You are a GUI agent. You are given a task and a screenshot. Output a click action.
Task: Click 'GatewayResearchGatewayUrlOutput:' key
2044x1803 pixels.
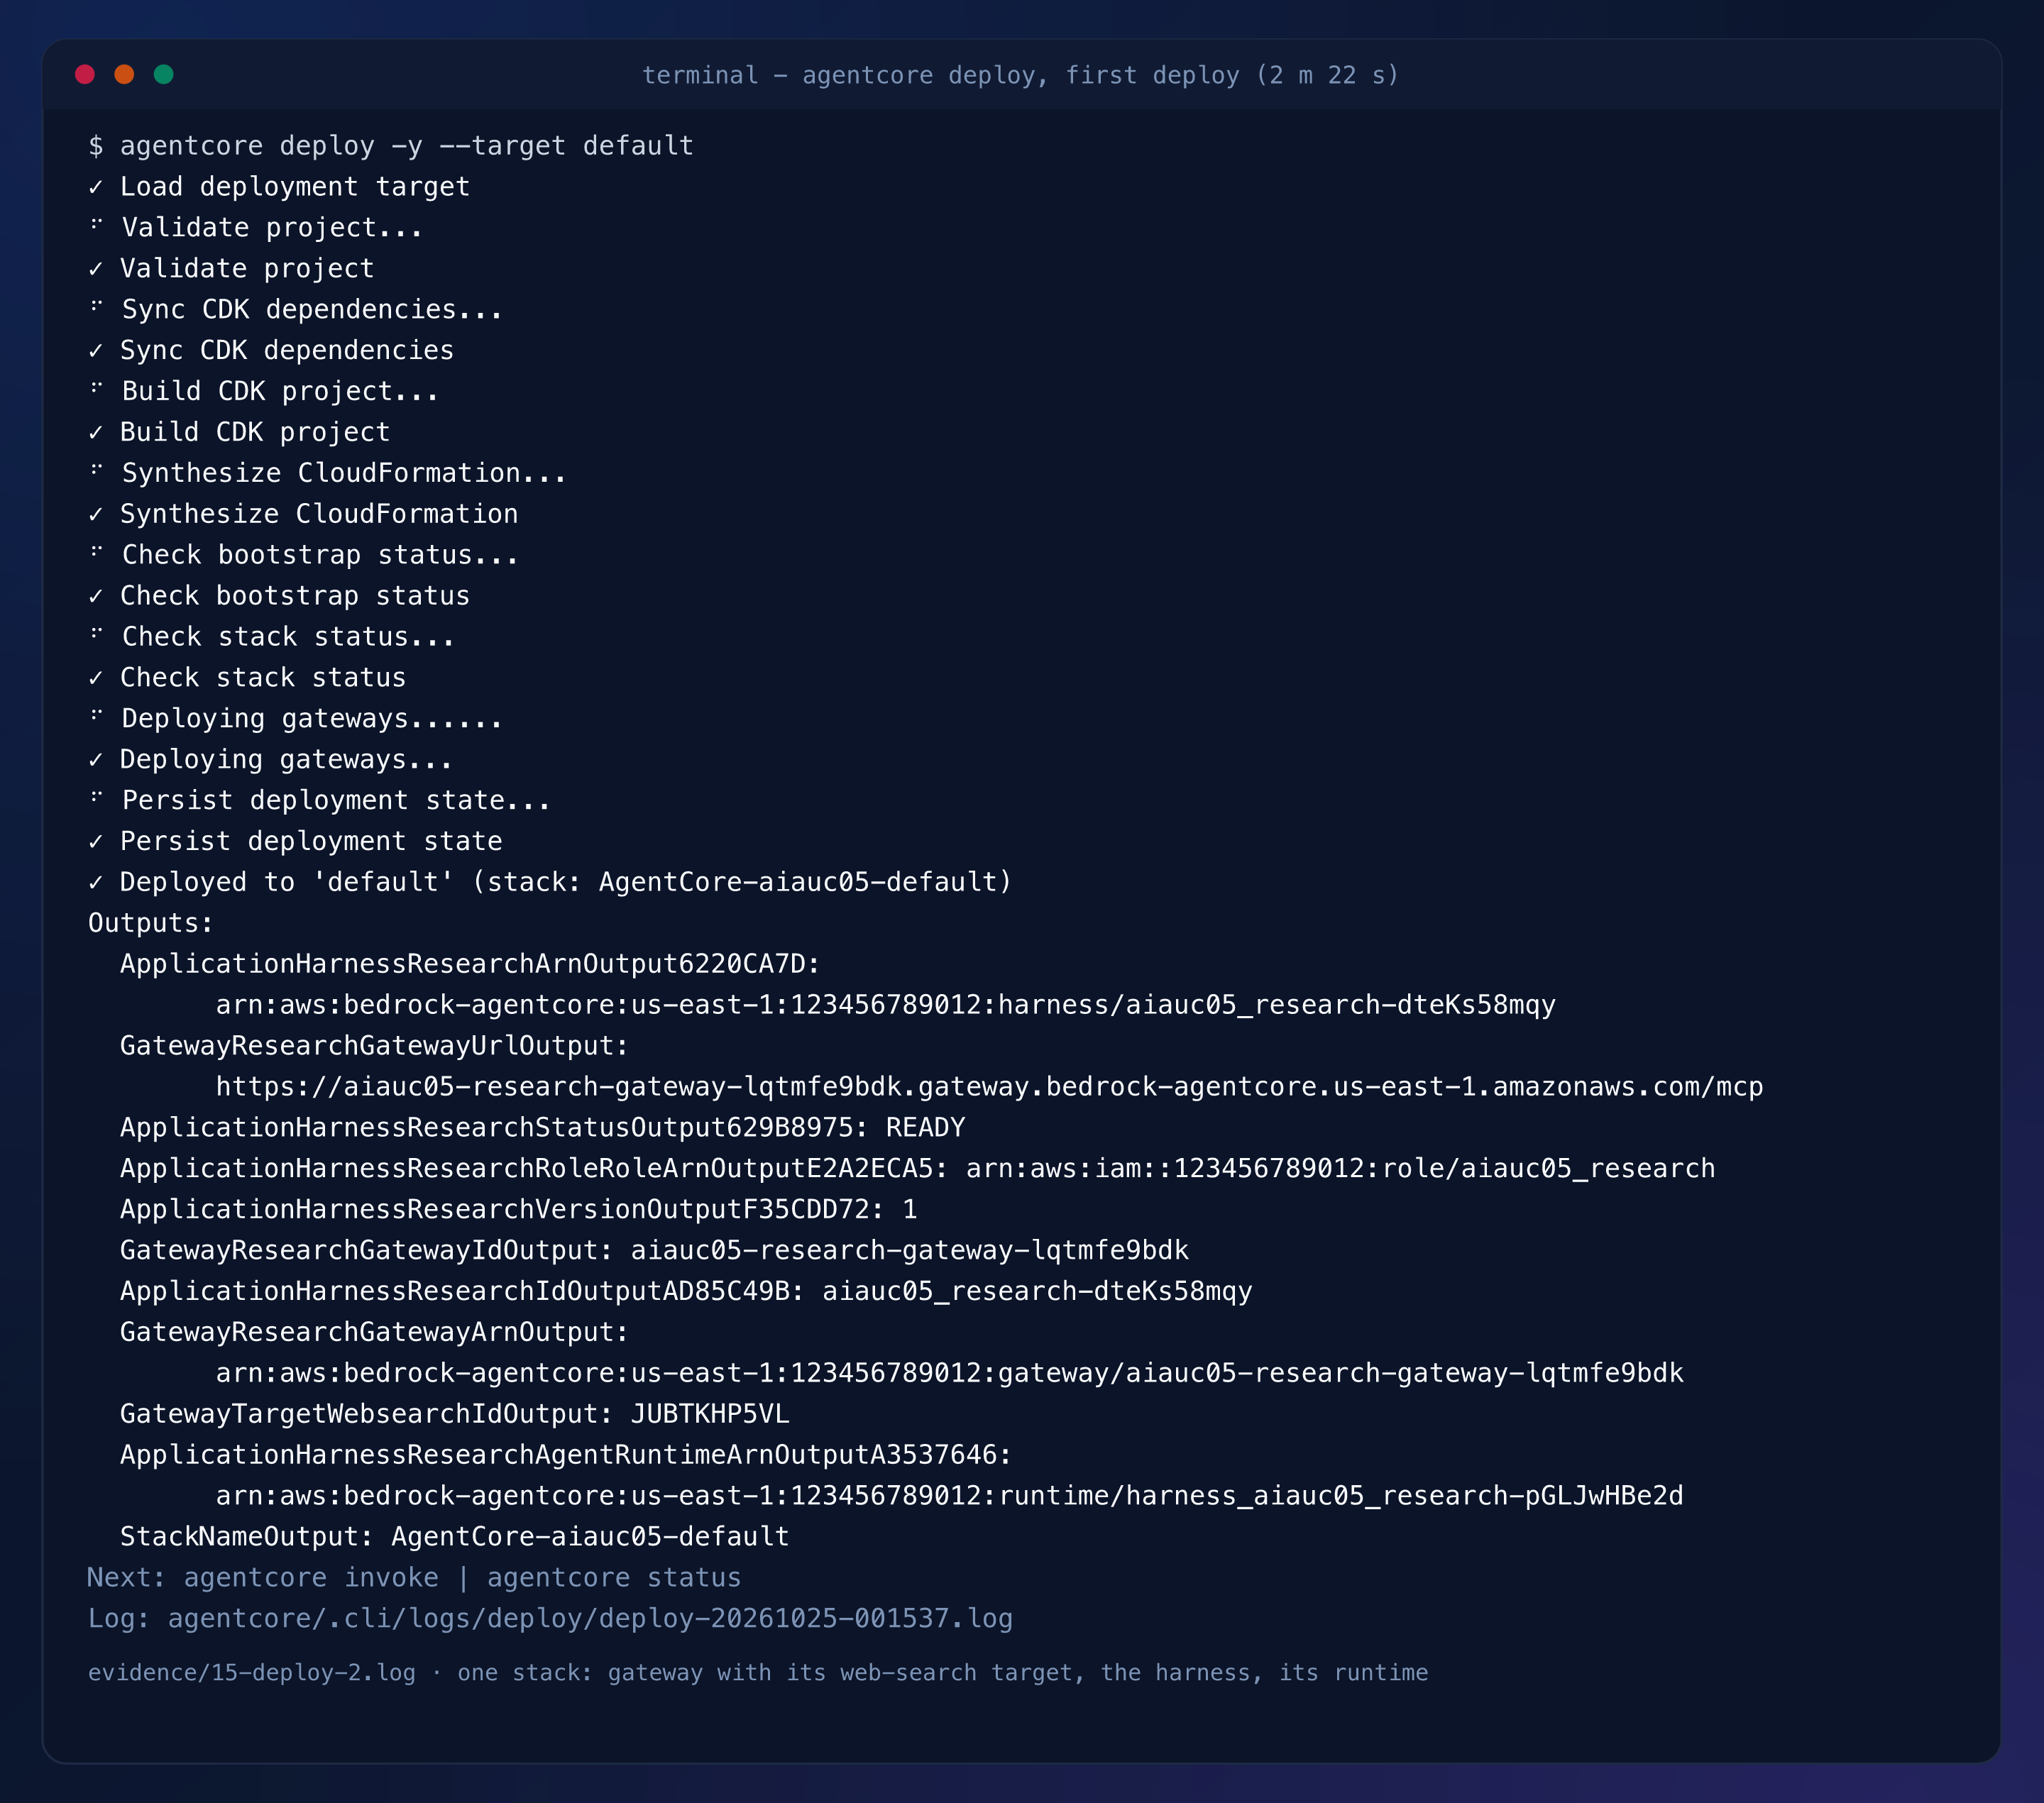(375, 1046)
